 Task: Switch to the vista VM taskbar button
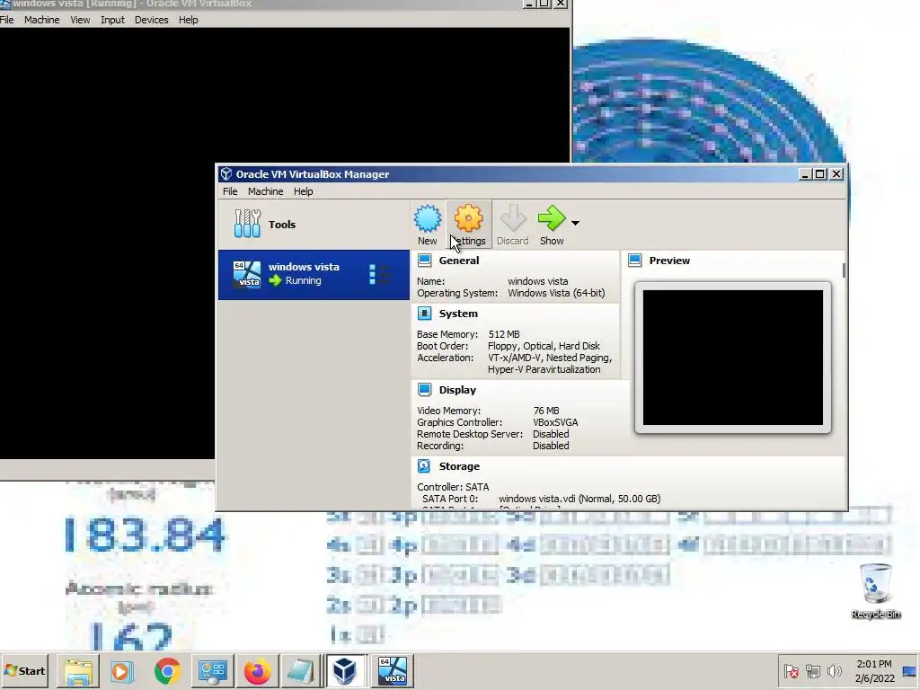393,671
